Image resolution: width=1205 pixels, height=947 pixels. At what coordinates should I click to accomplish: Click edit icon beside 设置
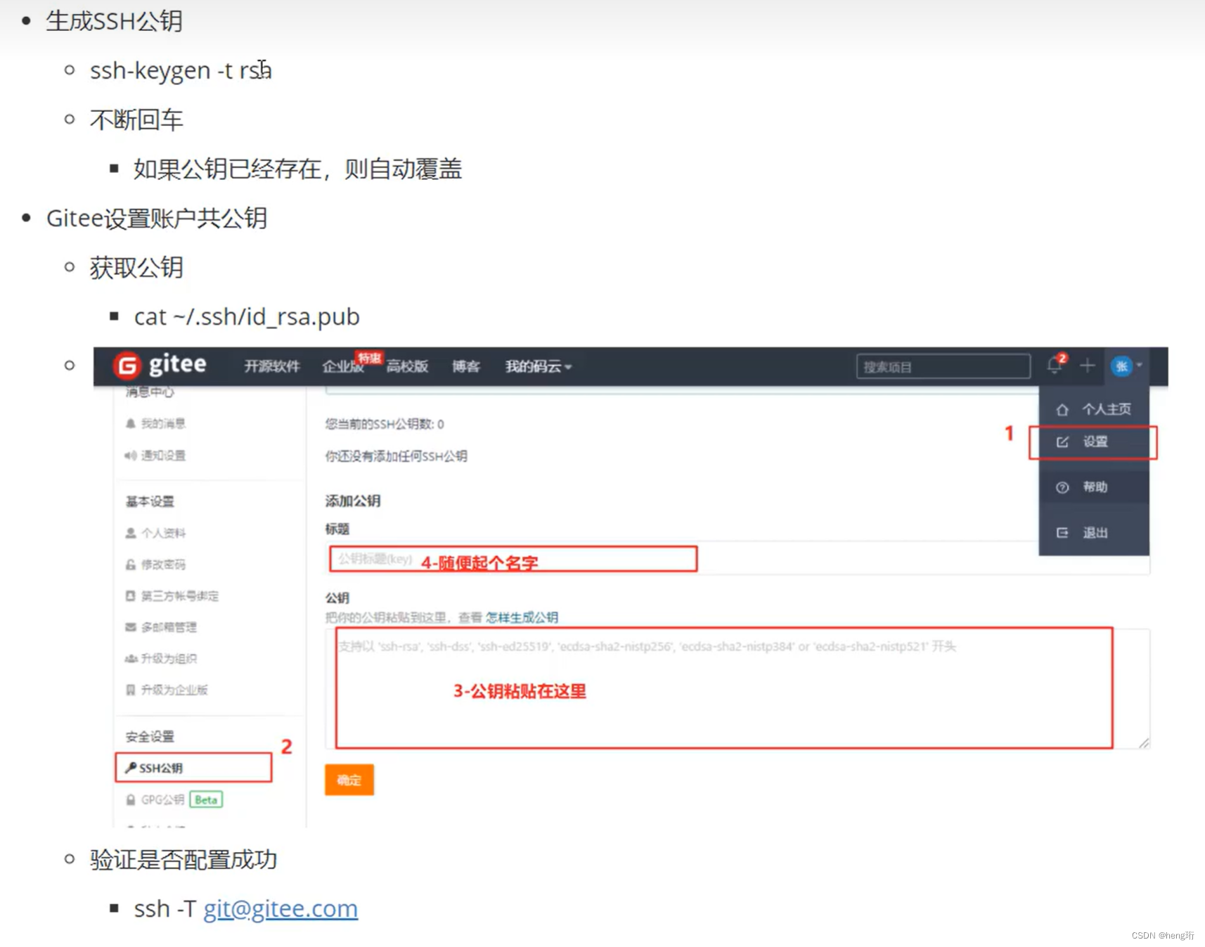click(1062, 442)
